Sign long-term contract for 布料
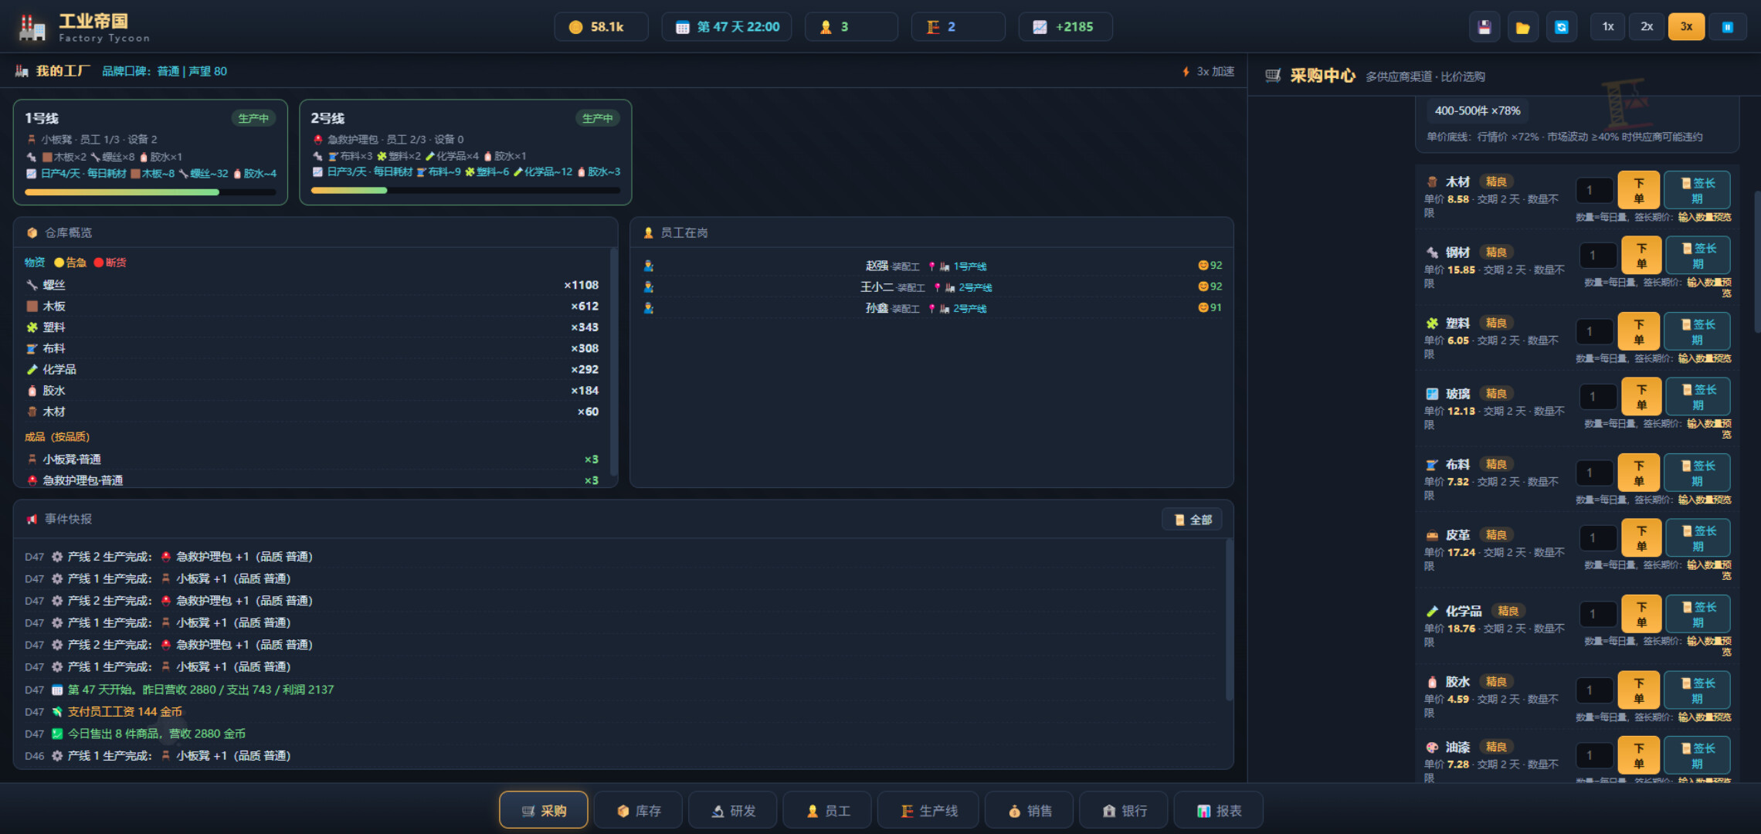Screen dimensions: 1761x834 tap(1697, 473)
